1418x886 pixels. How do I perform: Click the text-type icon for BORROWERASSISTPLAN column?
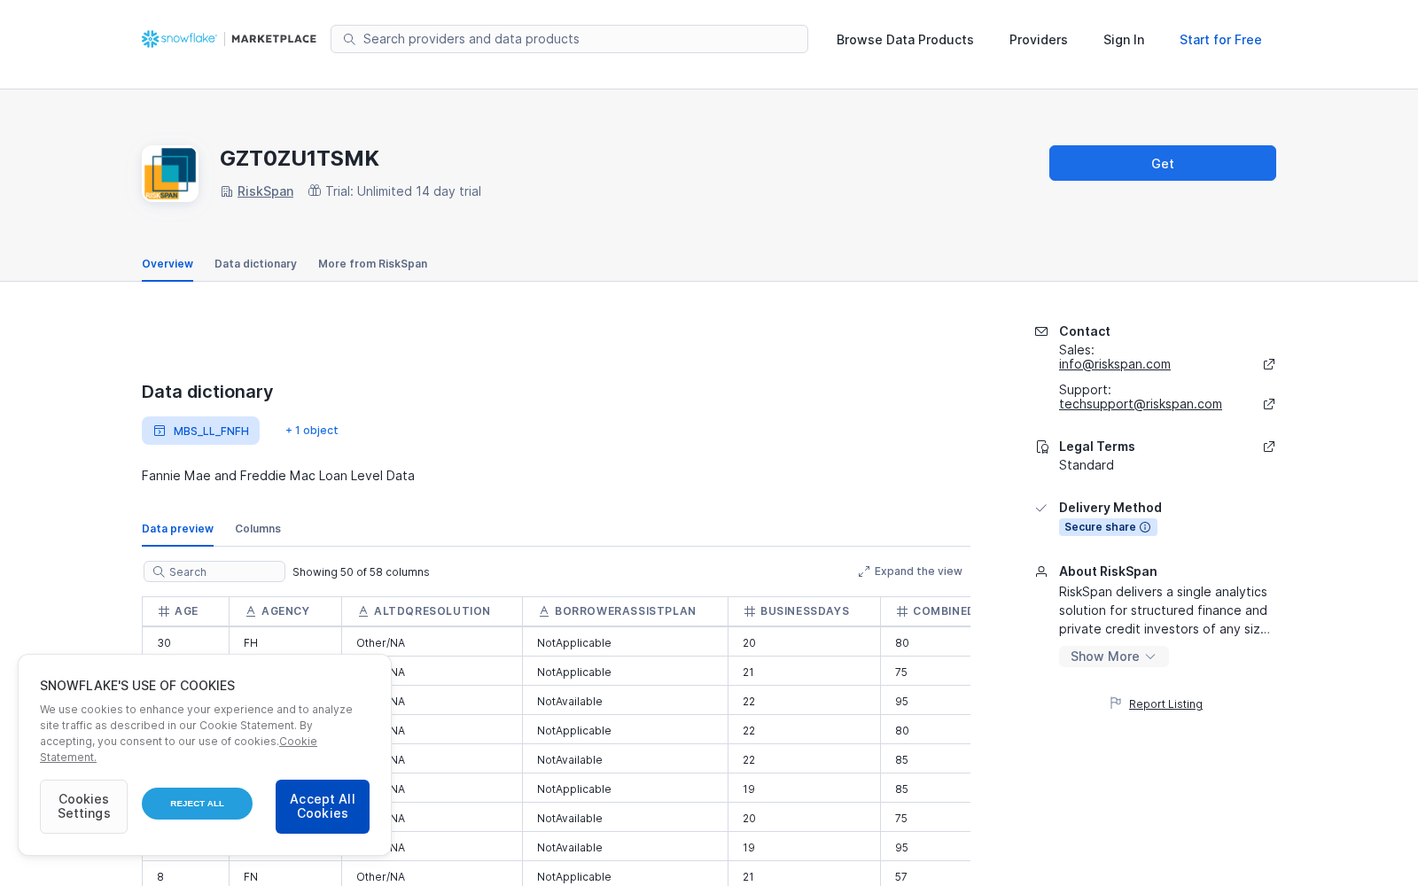544,611
